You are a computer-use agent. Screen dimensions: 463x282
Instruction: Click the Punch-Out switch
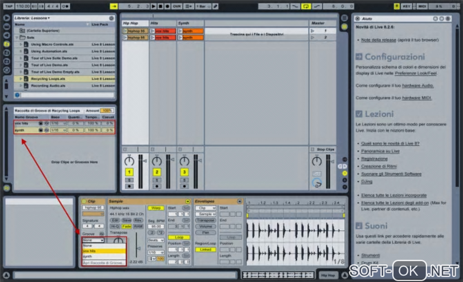(x=317, y=6)
